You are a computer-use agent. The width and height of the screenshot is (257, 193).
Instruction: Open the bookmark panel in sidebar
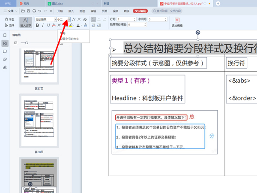pos(5,36)
